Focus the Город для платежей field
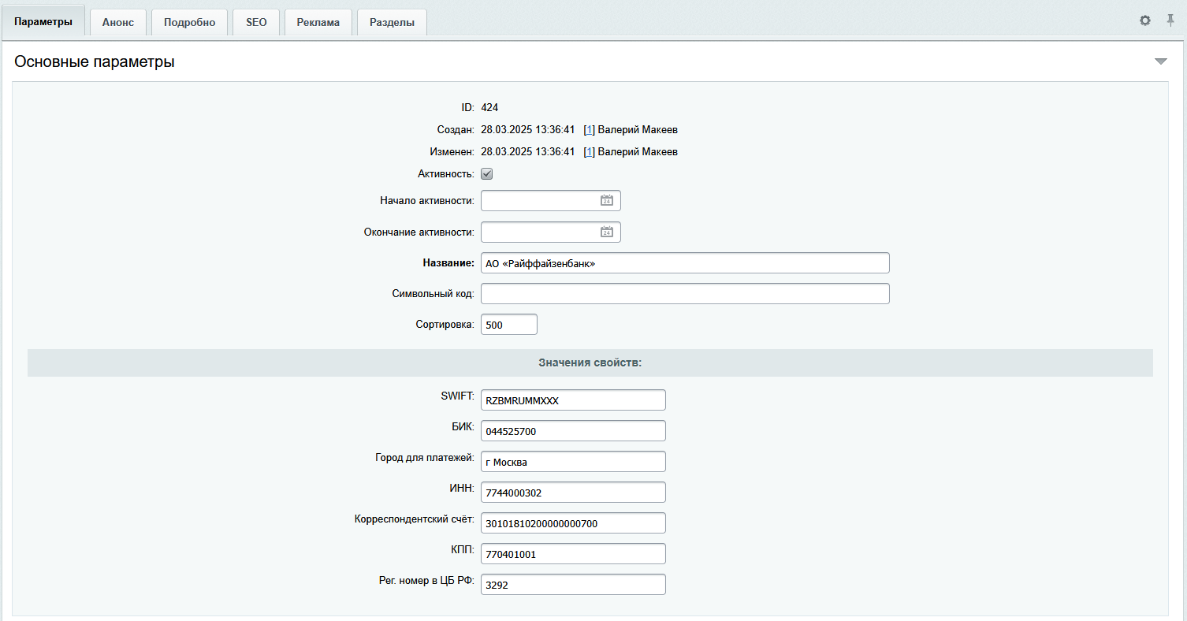Image resolution: width=1187 pixels, height=621 pixels. [573, 462]
